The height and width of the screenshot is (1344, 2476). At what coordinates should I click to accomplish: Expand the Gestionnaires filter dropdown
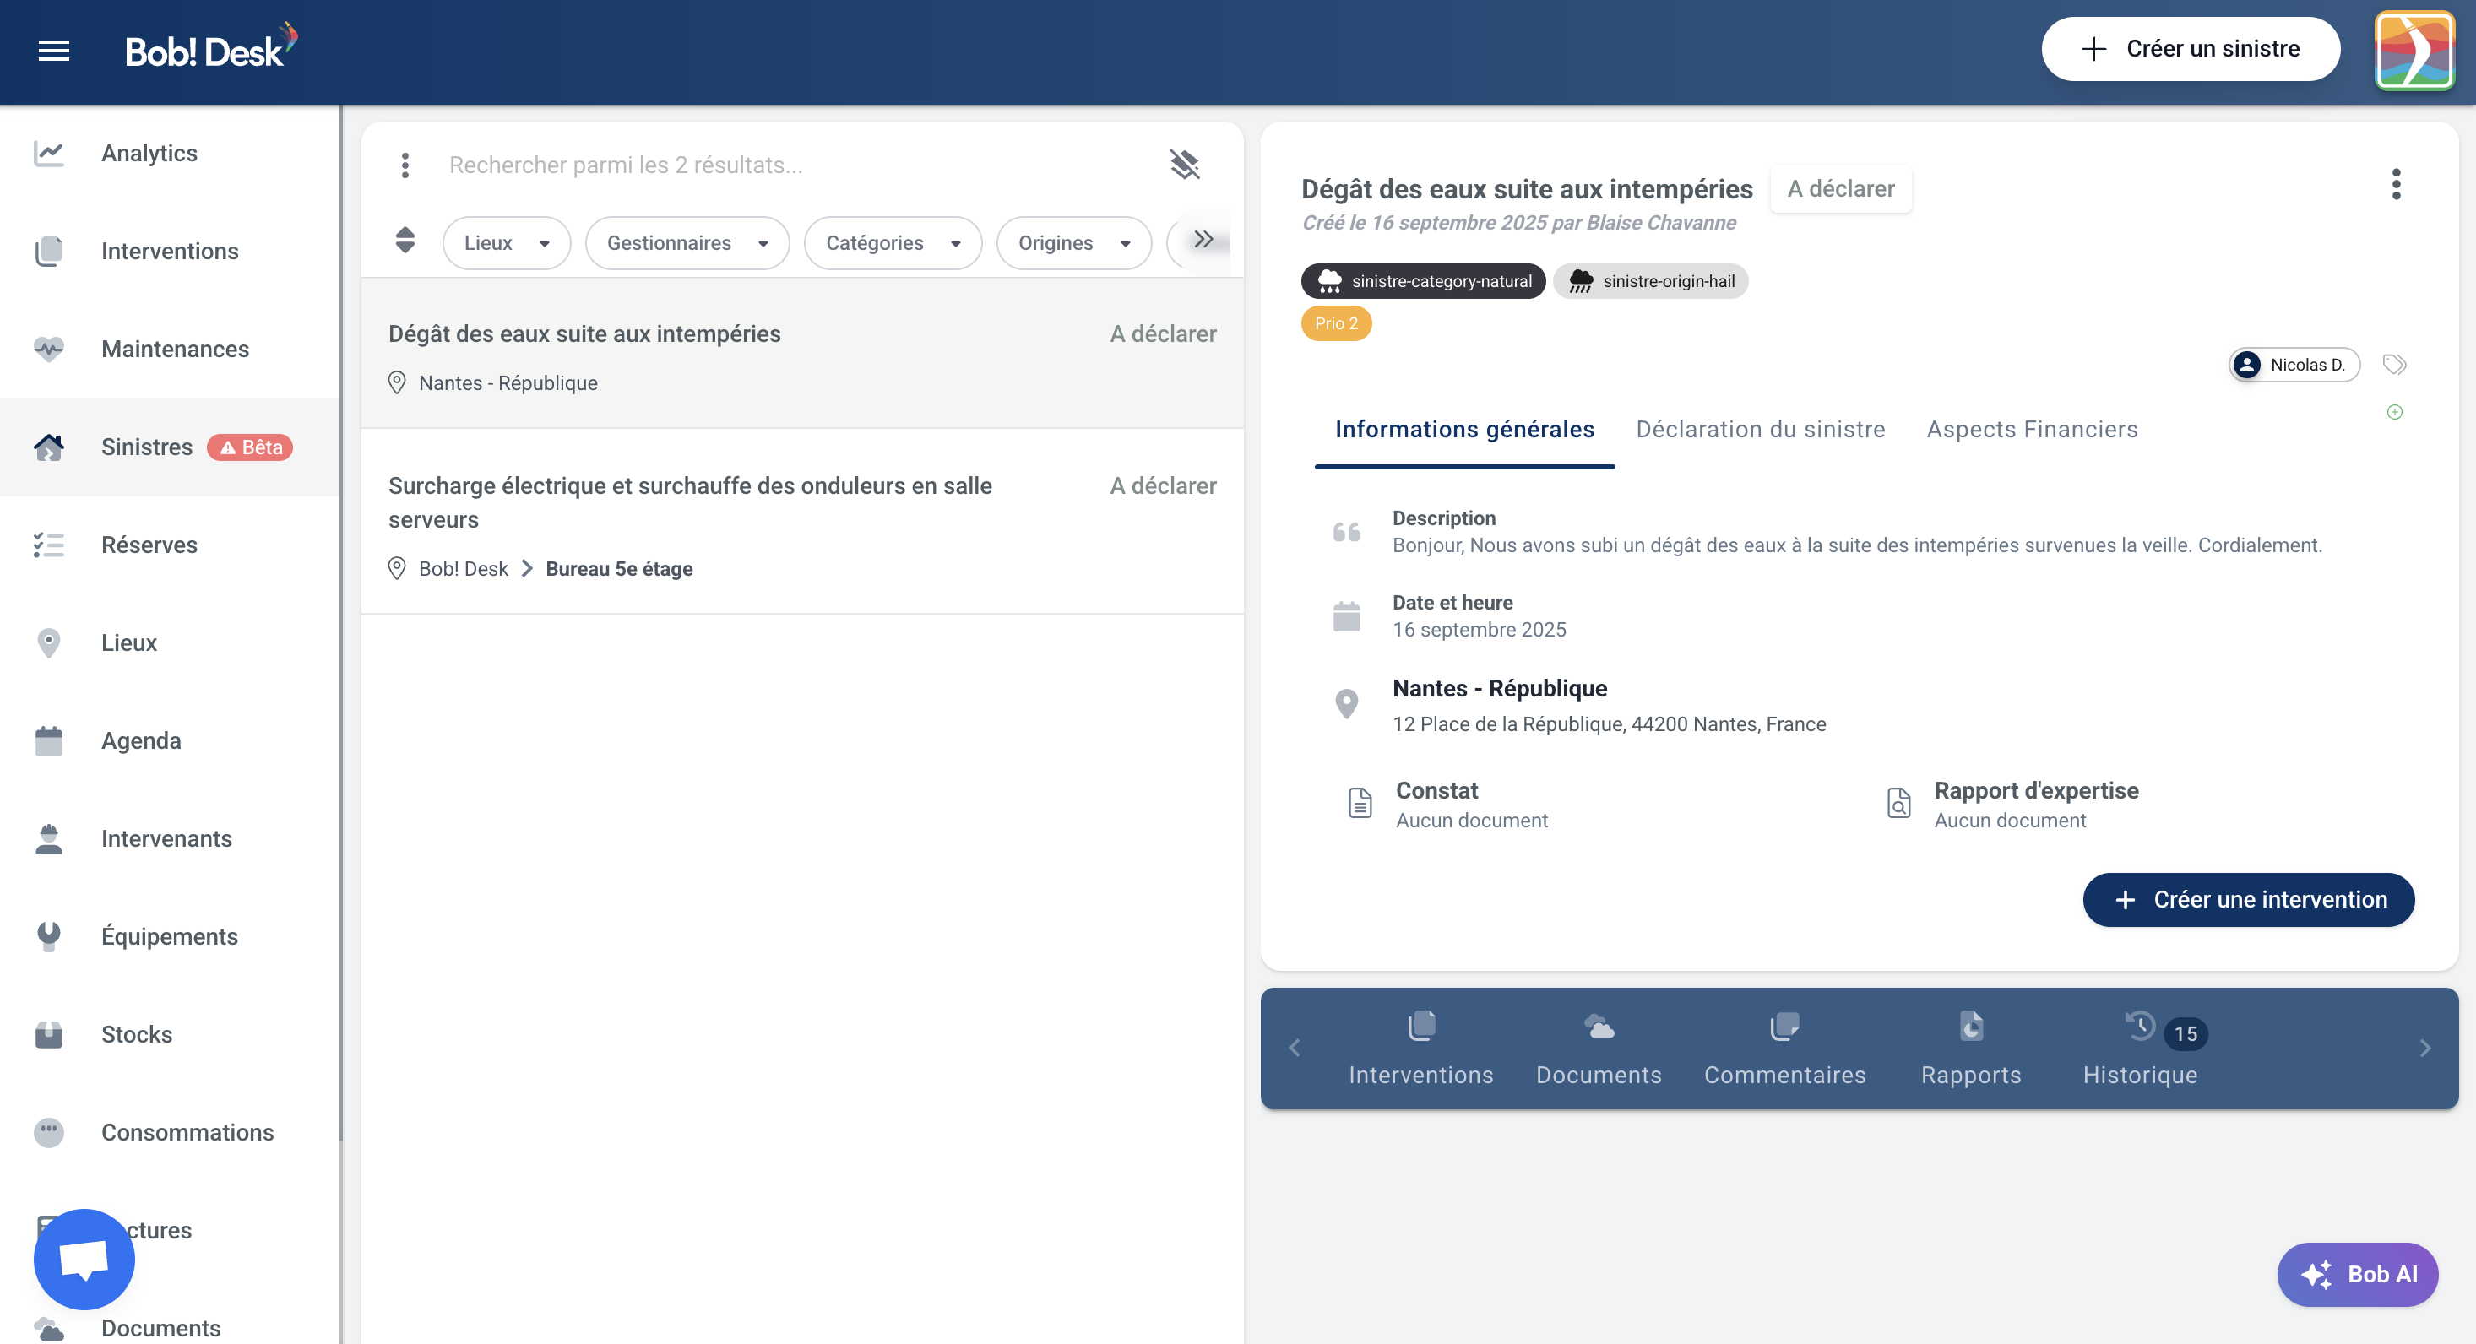687,243
